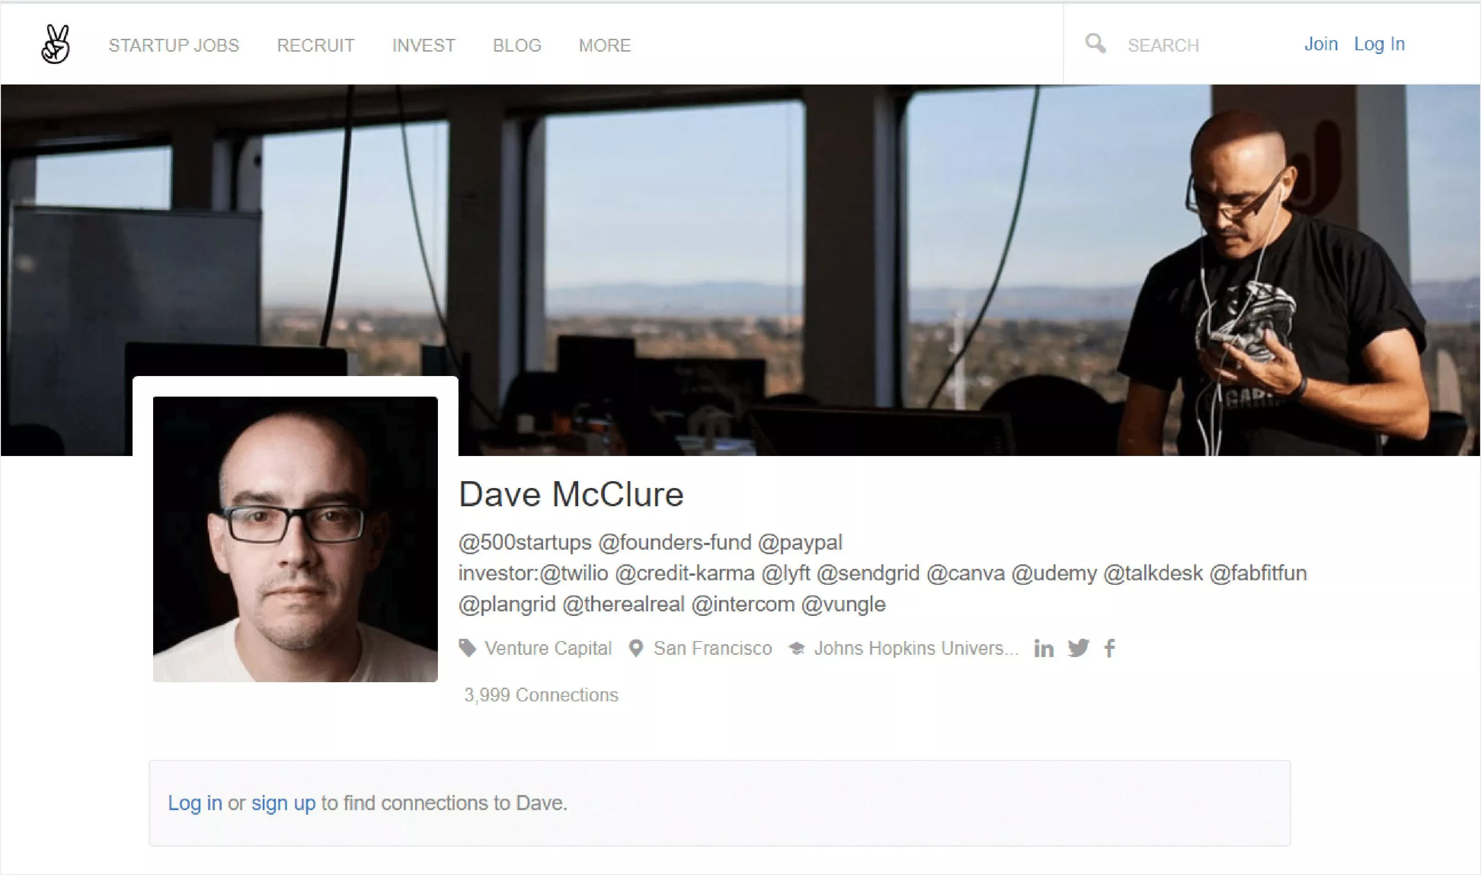
Task: Click the header Log In link
Action: click(1379, 44)
